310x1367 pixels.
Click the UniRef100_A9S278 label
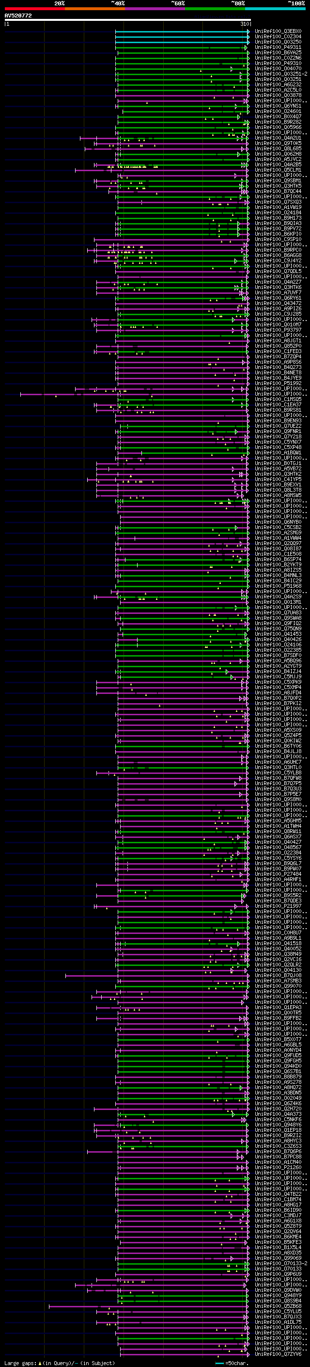[x=278, y=1082]
